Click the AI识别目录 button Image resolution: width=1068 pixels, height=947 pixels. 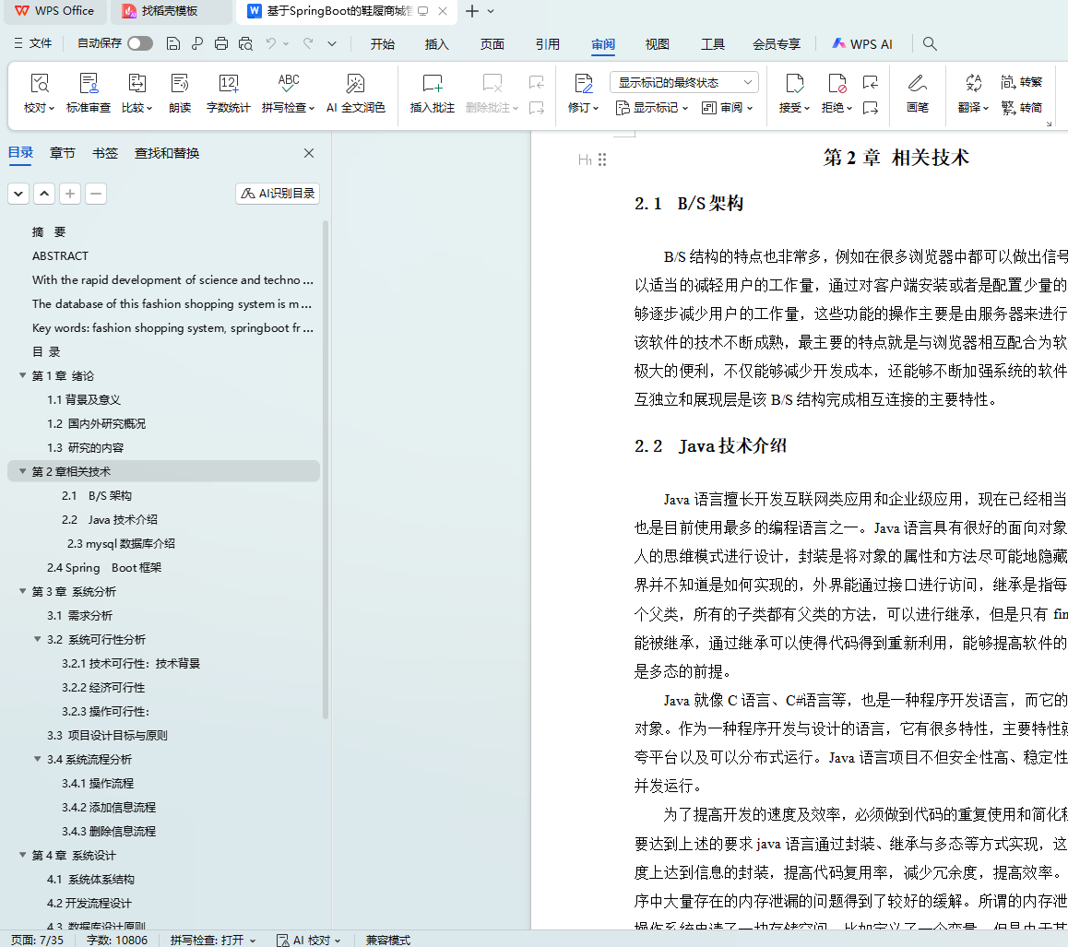click(279, 194)
